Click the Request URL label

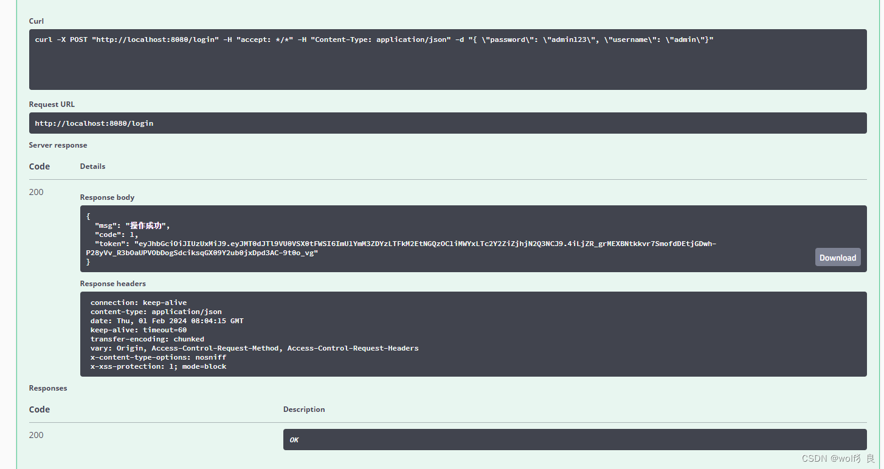pyautogui.click(x=52, y=104)
